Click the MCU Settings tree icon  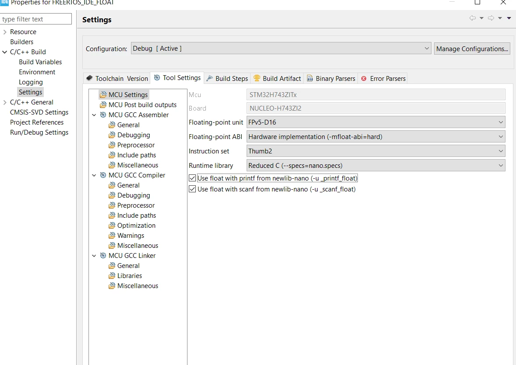pos(103,94)
